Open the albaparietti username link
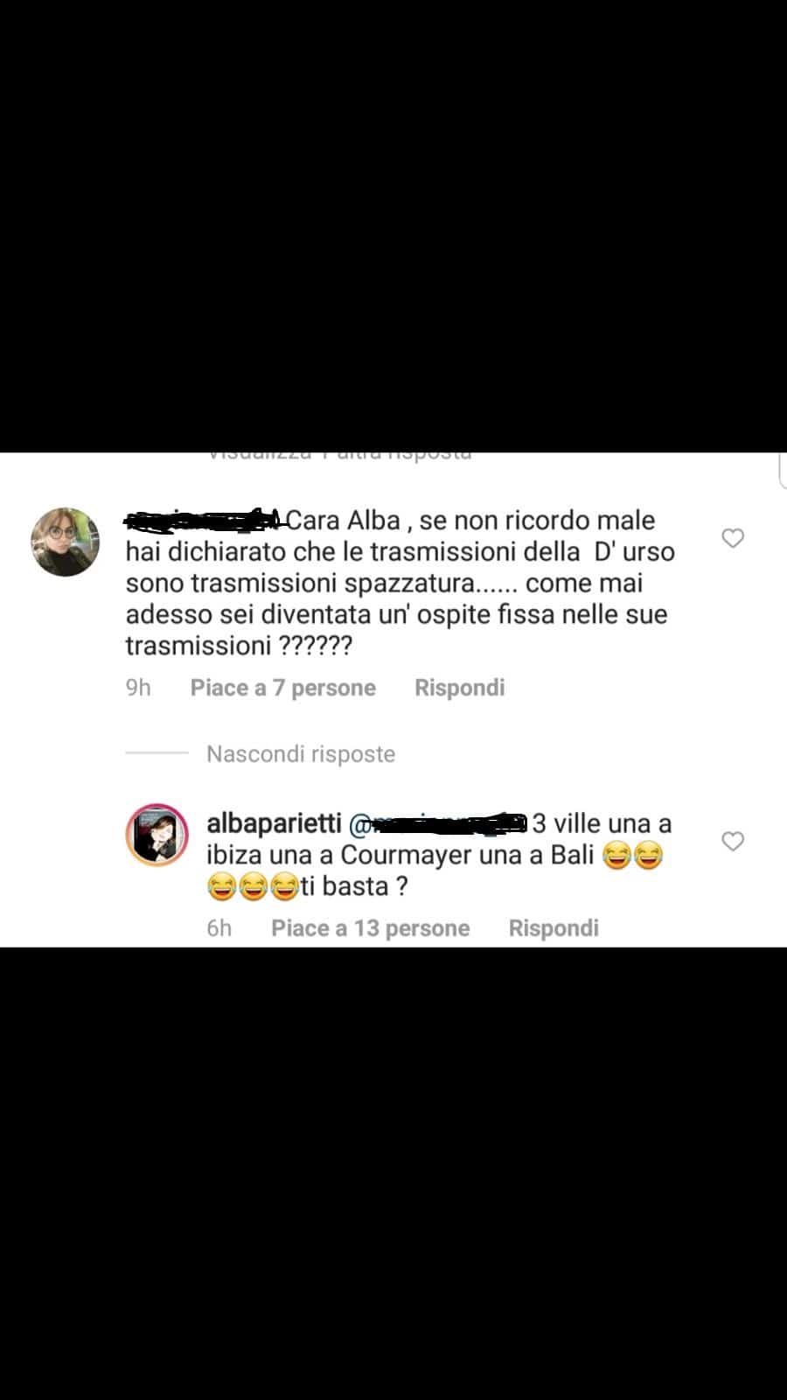This screenshot has height=1400, width=787. tap(274, 824)
